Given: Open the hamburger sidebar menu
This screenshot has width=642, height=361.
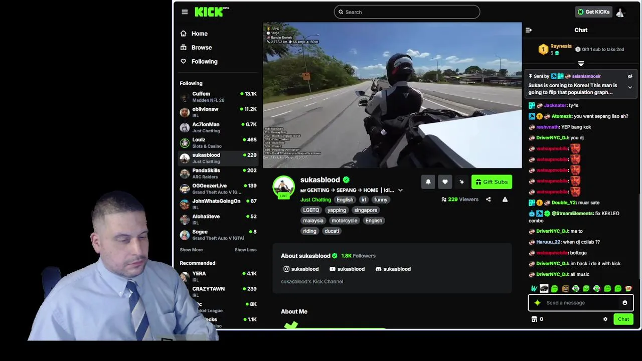Looking at the screenshot, I should (185, 12).
